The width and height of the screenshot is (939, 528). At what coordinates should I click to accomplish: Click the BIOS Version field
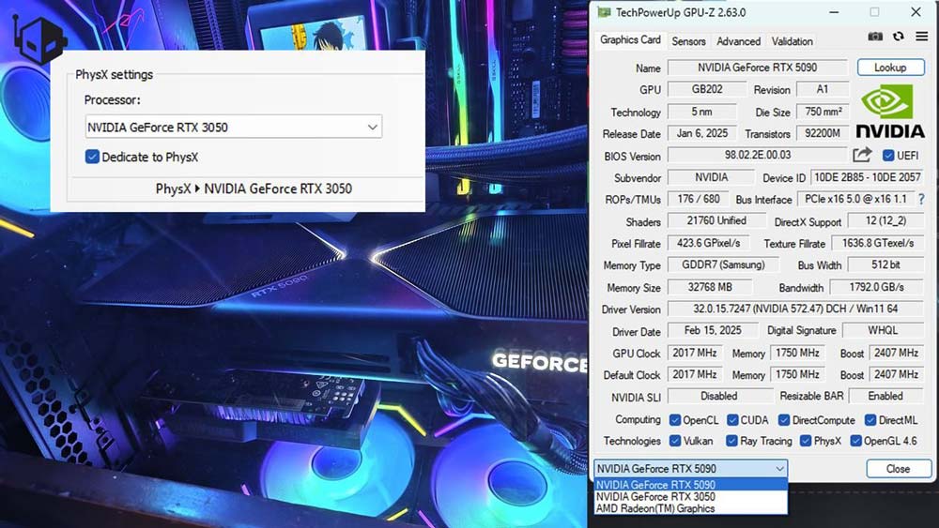tap(757, 156)
